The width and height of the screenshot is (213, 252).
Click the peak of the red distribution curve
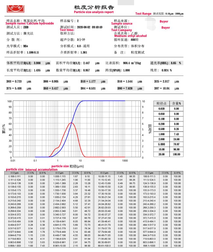point(71,123)
